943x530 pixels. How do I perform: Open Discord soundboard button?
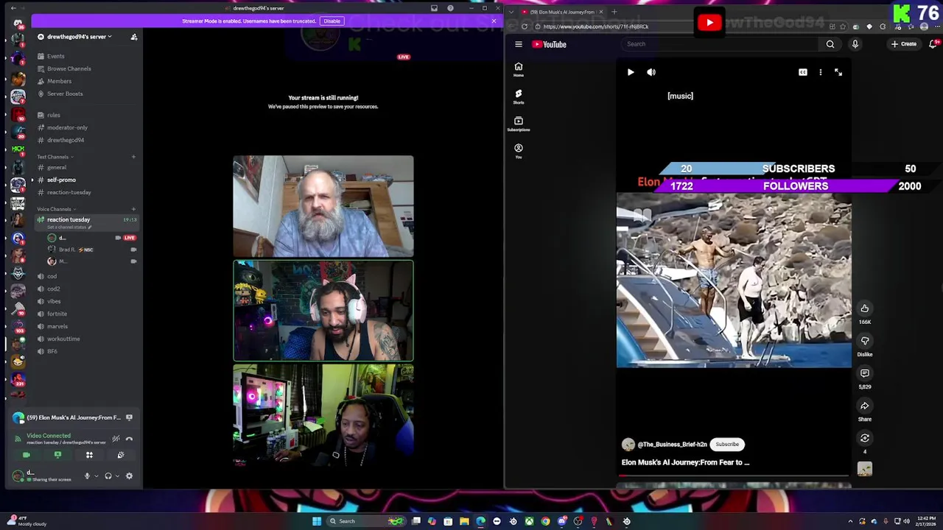point(121,455)
